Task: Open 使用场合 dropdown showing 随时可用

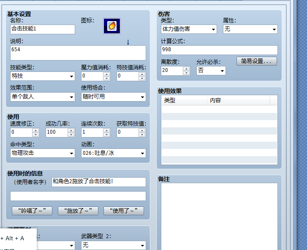Action: coord(113,97)
